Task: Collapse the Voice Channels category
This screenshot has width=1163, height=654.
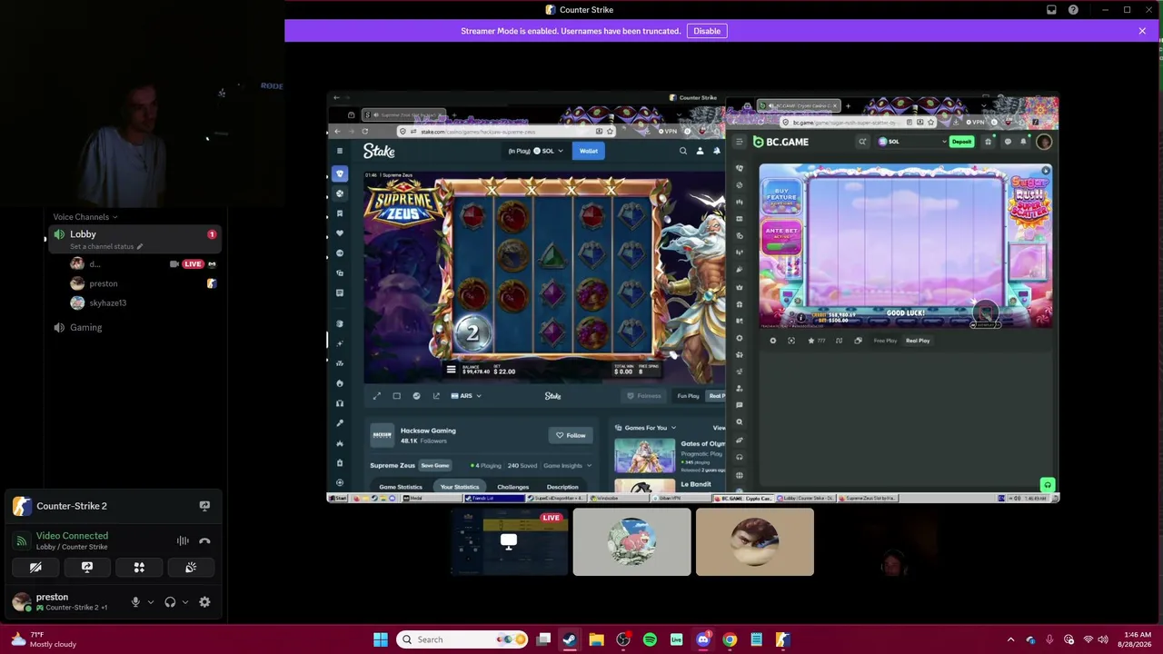Action: 84,217
